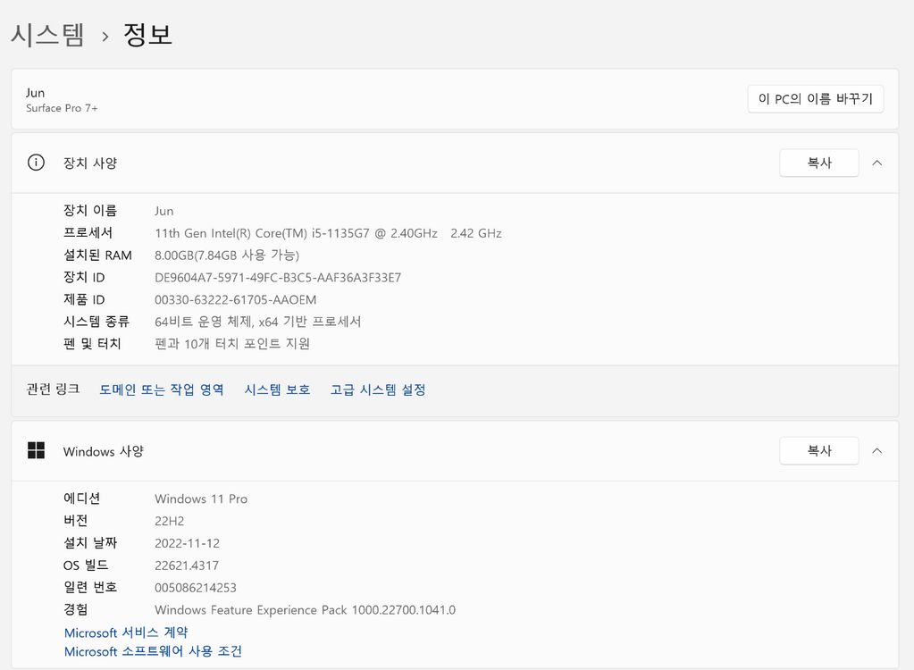
Task: Select the device name Jun text
Action: [x=164, y=211]
